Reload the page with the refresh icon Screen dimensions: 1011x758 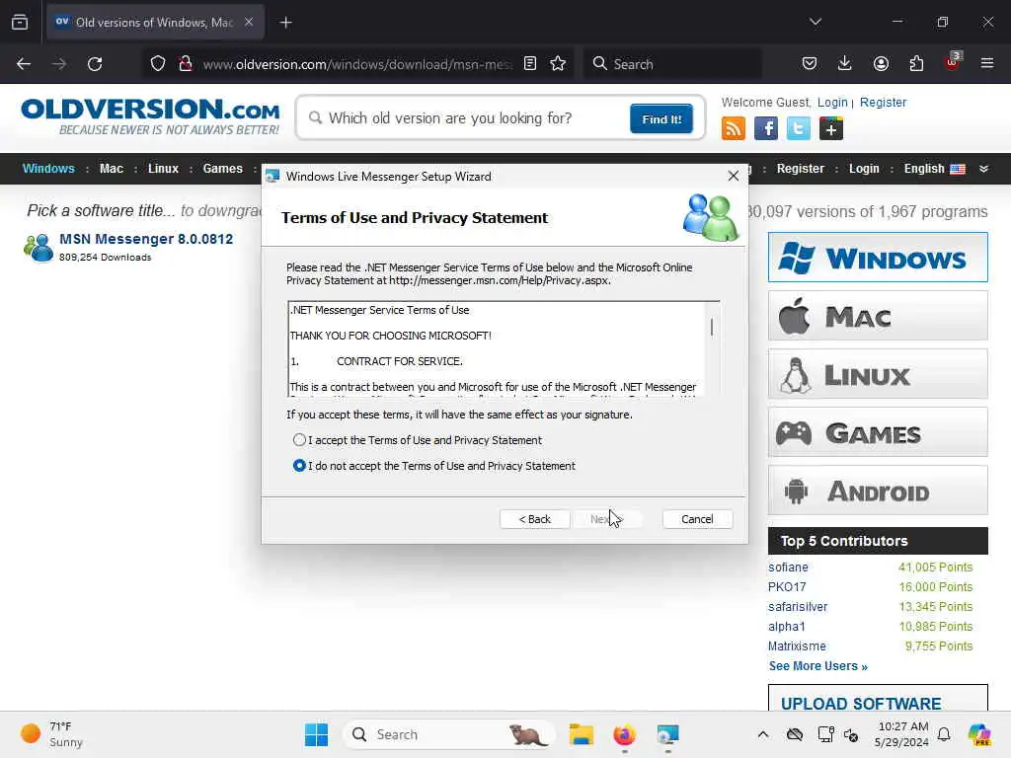pyautogui.click(x=95, y=64)
